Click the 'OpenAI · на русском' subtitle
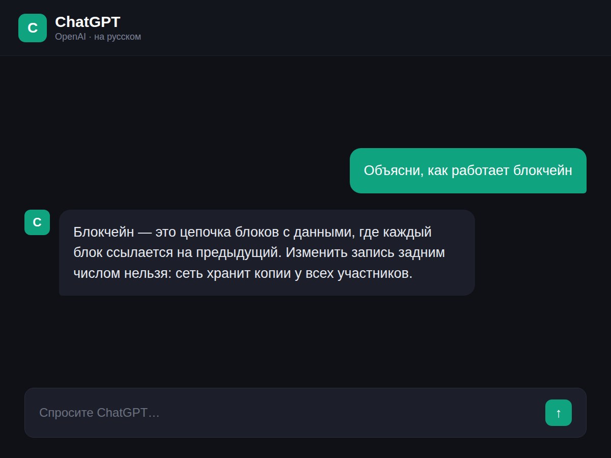 (x=98, y=37)
